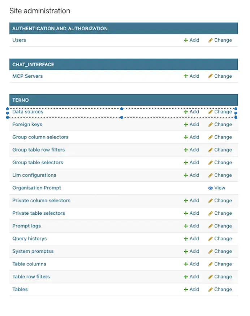Open the CHAT_INTERFACE section header link

click(33, 65)
